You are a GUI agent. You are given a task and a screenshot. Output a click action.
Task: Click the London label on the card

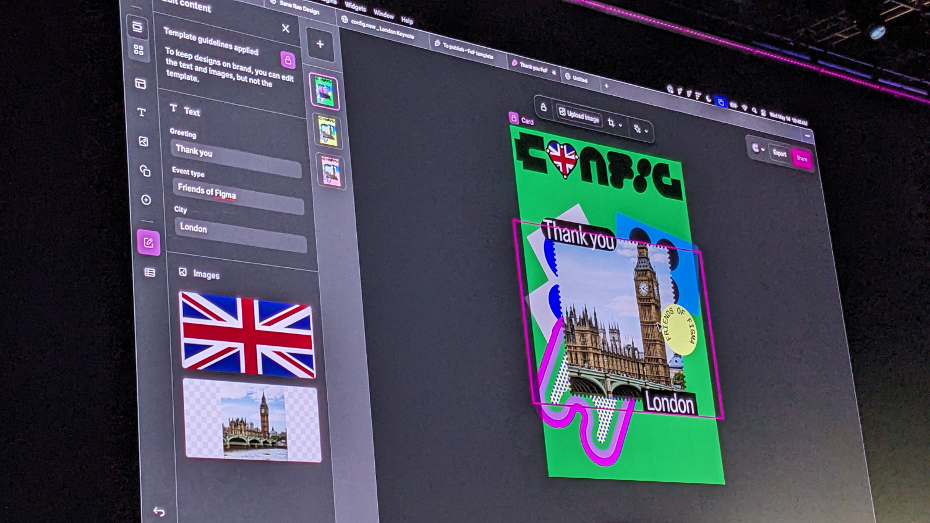(670, 403)
